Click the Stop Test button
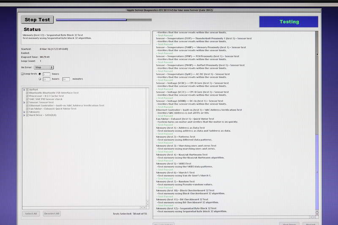The height and width of the screenshot is (225, 338). (x=37, y=19)
